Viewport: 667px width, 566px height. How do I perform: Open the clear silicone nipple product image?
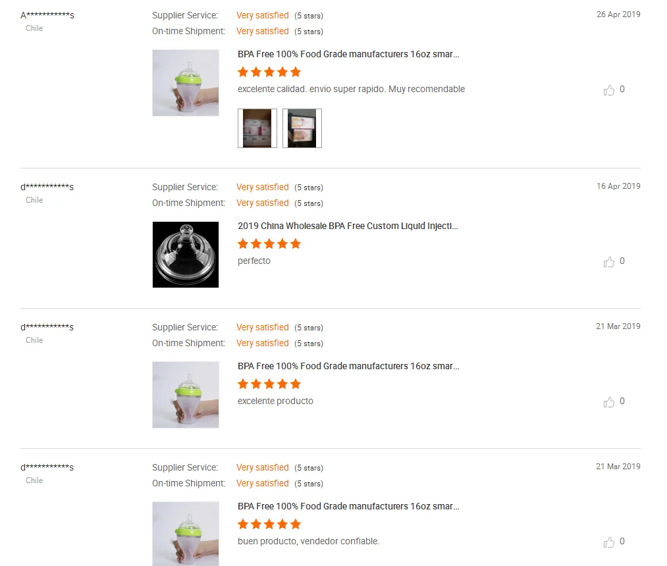pyautogui.click(x=186, y=254)
